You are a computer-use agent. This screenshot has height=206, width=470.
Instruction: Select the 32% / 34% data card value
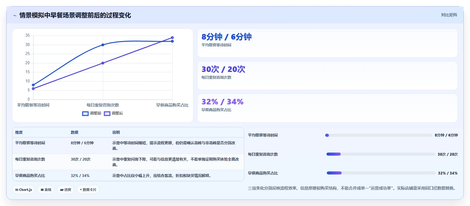[x=223, y=102]
